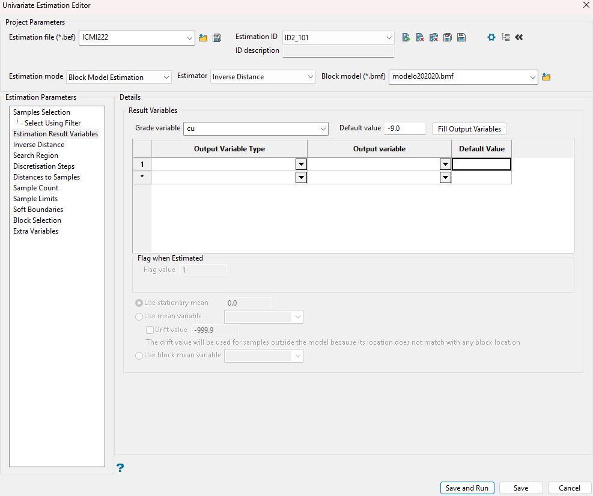Open Distances to Samples page
Viewport: 593px width, 496px height.
pos(46,177)
